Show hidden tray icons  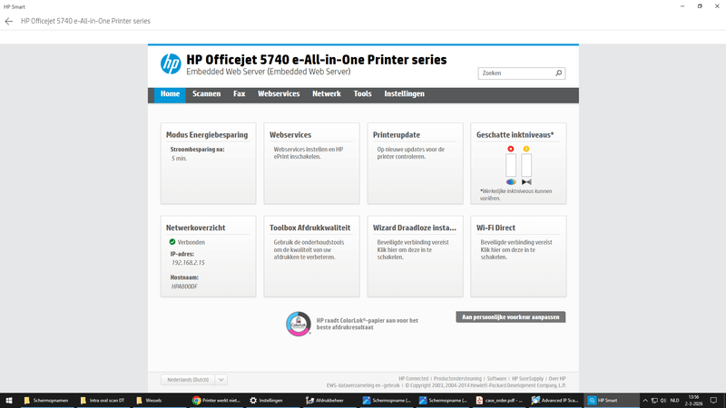click(x=645, y=401)
